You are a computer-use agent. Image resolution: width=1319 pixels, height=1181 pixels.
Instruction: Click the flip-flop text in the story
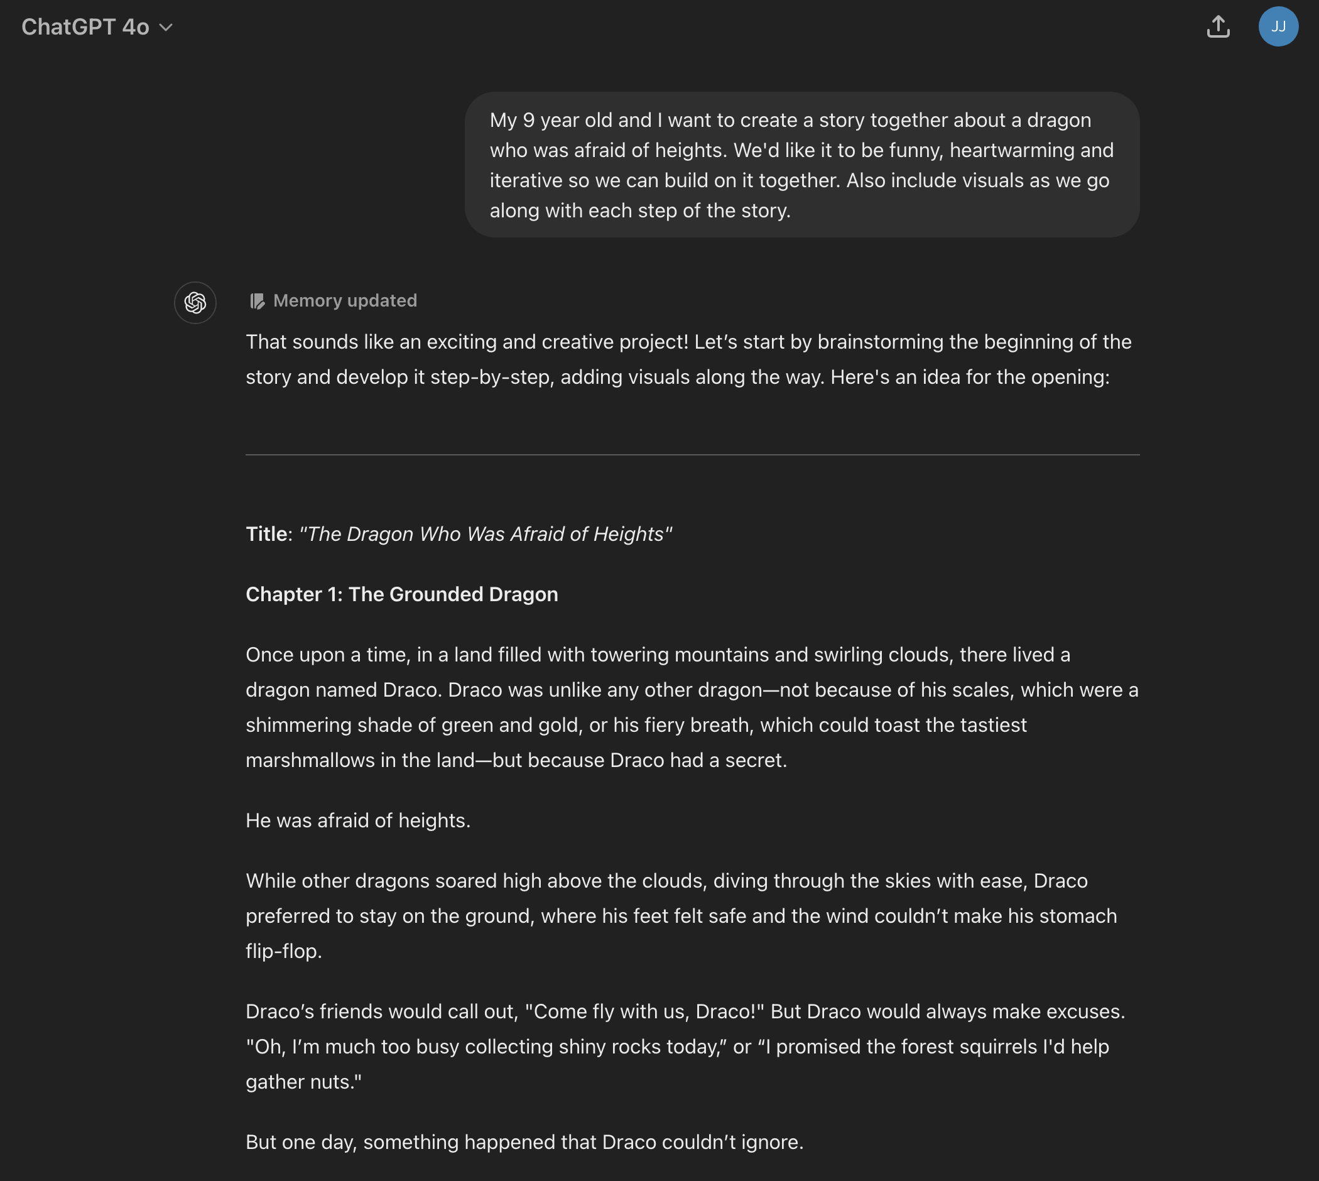click(x=283, y=951)
